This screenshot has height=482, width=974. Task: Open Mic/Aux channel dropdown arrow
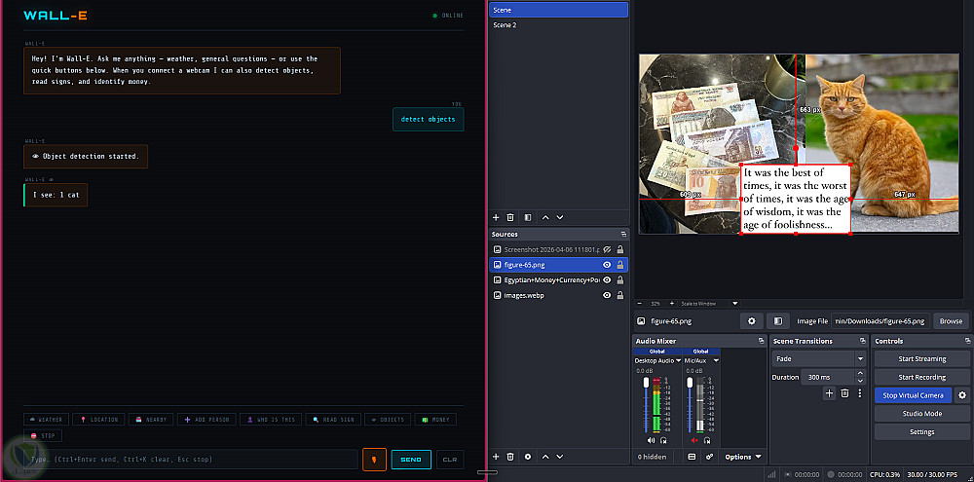tap(716, 360)
